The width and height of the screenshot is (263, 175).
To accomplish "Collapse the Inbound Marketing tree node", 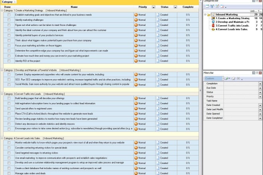I will click(205, 15).
